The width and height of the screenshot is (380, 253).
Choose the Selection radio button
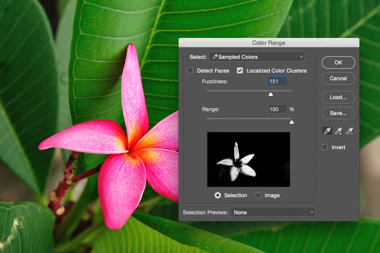click(218, 195)
